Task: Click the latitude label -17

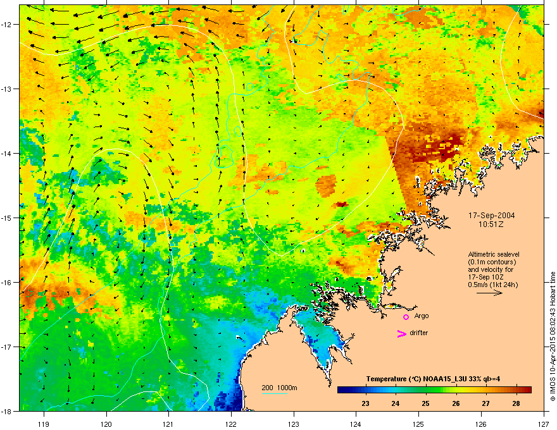Action: [x=7, y=347]
